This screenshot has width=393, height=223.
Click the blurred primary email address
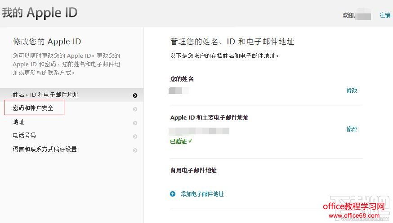click(199, 131)
